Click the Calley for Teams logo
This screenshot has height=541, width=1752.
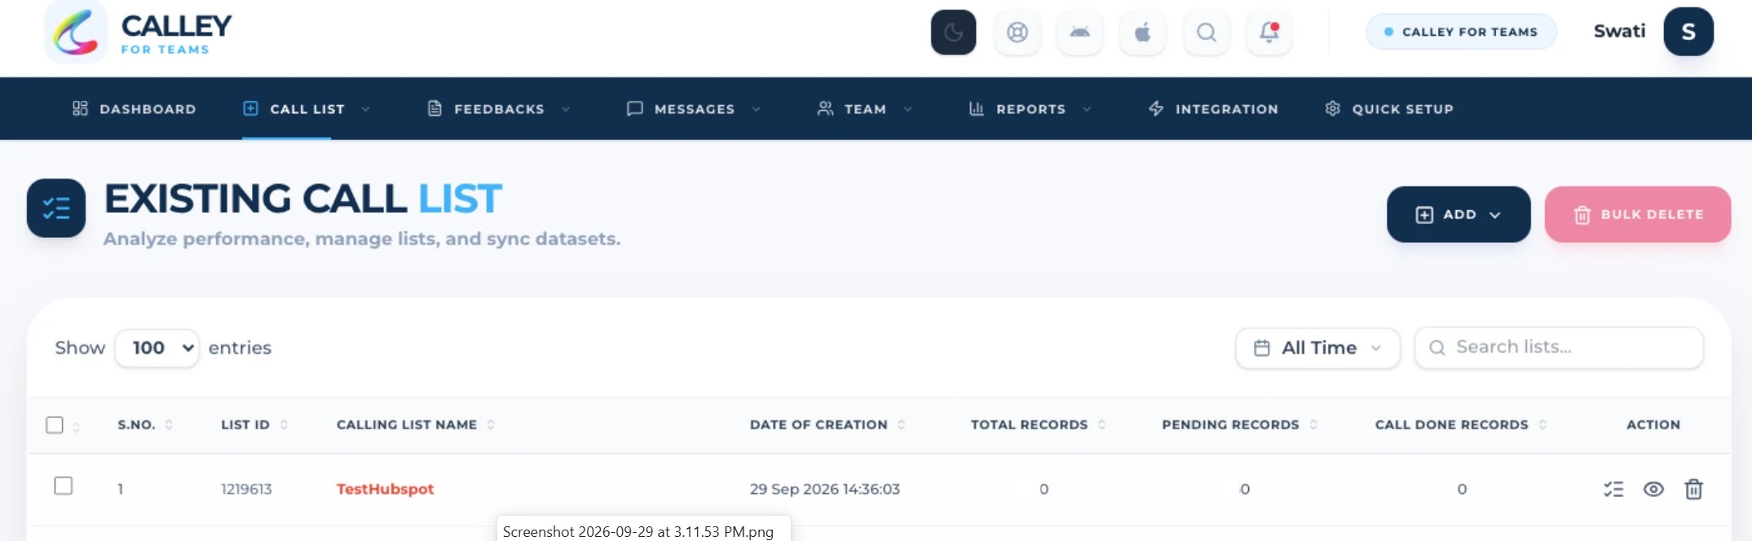tap(139, 33)
